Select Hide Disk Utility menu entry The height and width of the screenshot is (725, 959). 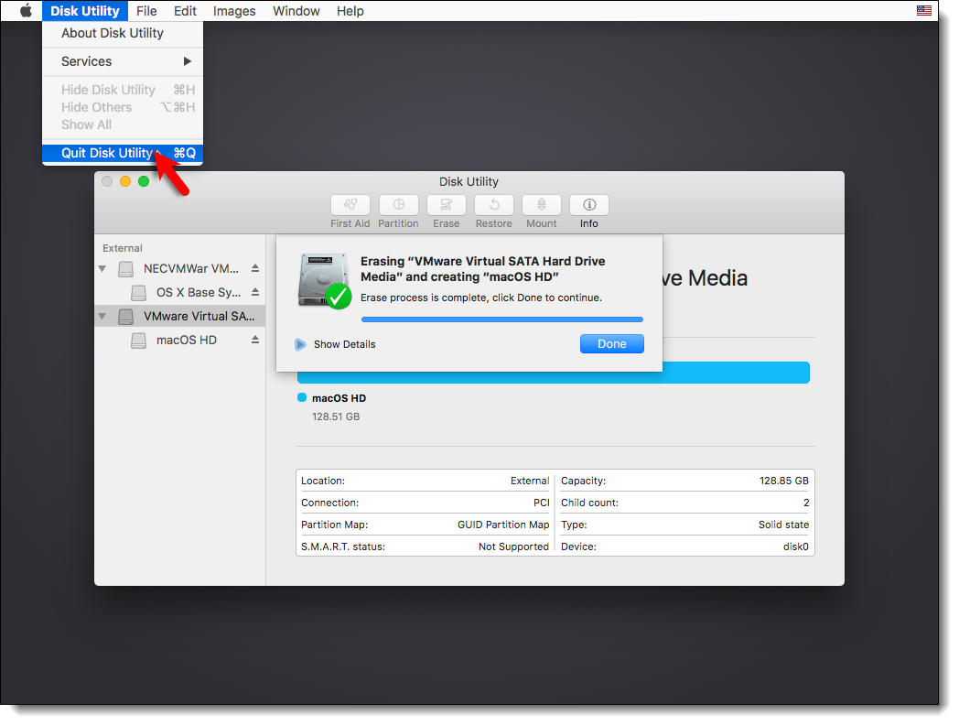tap(123, 90)
